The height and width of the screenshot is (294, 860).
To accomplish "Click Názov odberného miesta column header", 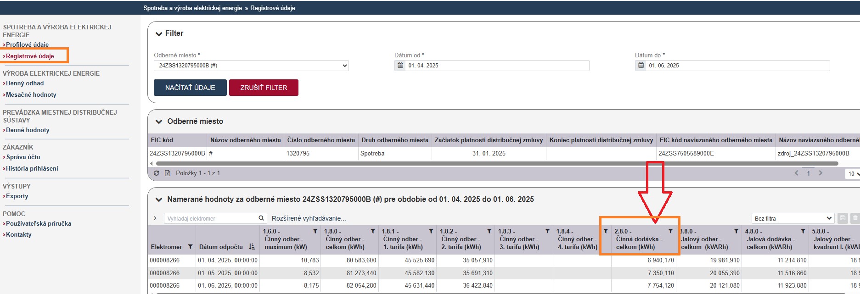I will [245, 140].
